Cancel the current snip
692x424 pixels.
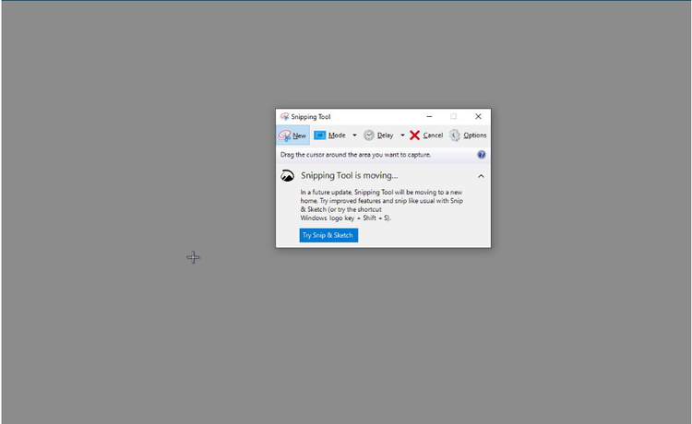tap(426, 135)
